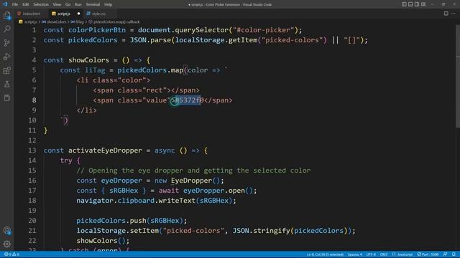Screen dimensions: 460x258
Task: Open notifications bell in status bar
Action: point(454,254)
